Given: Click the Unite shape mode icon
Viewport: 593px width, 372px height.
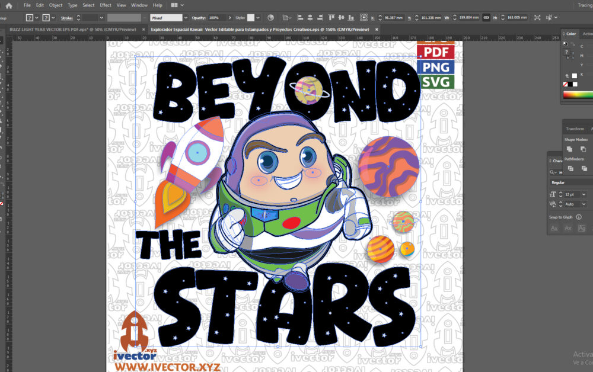Looking at the screenshot, I should (x=569, y=149).
